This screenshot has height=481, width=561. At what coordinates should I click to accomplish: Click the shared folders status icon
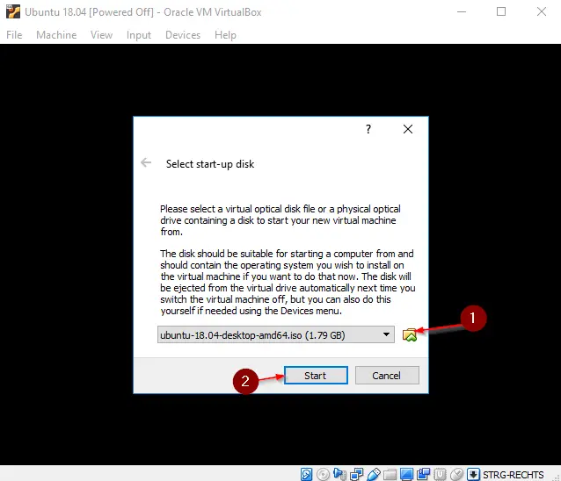390,474
